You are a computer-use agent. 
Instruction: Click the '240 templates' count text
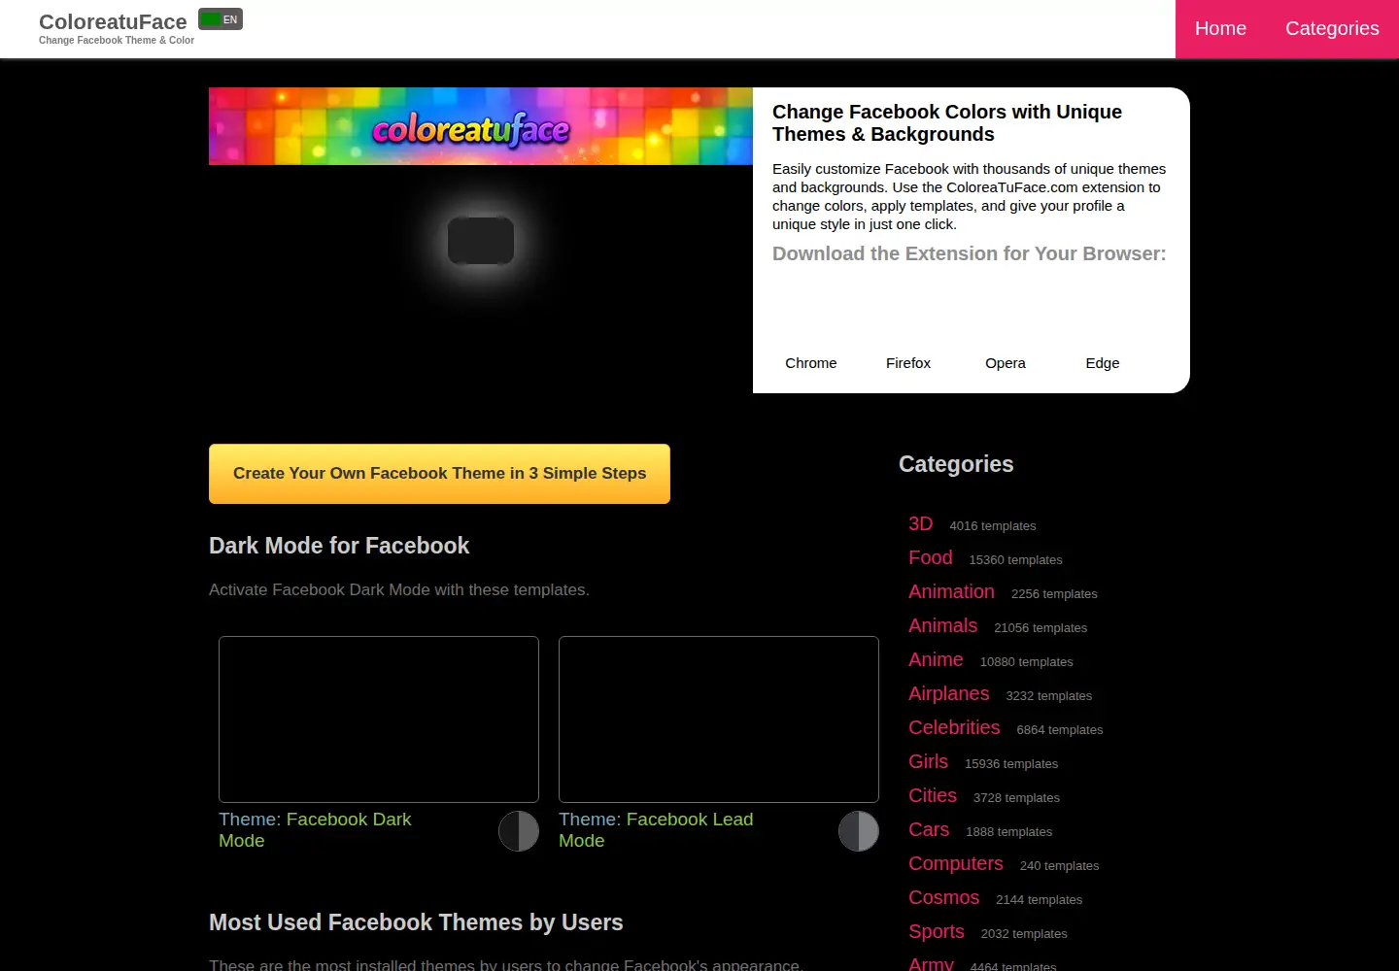click(1060, 865)
